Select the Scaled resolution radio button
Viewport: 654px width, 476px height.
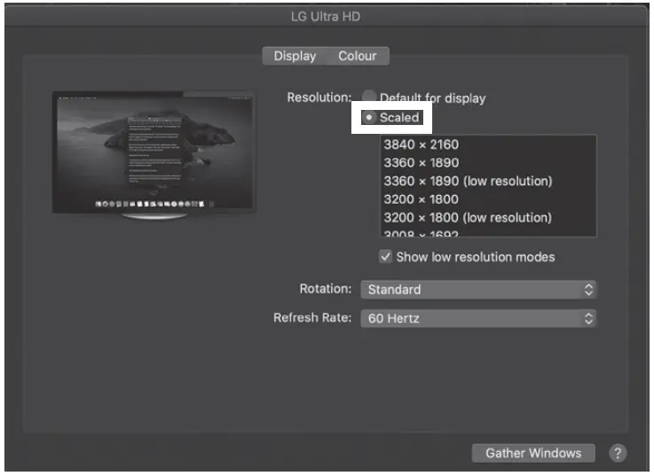[x=369, y=118]
